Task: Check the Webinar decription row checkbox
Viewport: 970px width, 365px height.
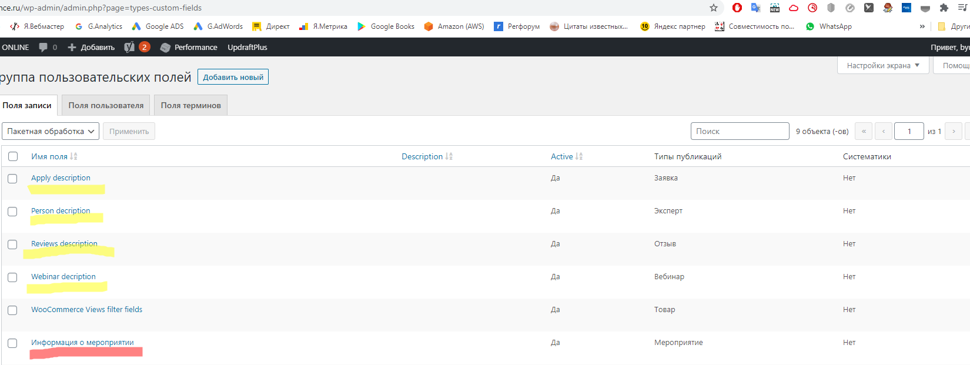Action: (12, 277)
